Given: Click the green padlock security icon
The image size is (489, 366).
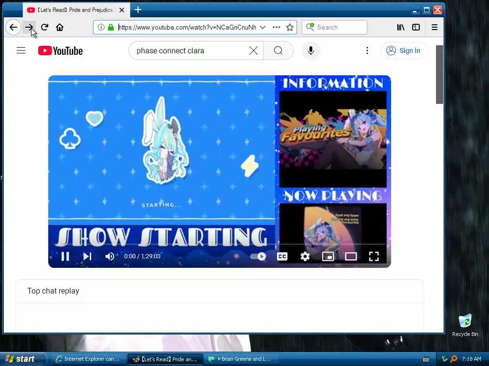Looking at the screenshot, I should tap(111, 27).
